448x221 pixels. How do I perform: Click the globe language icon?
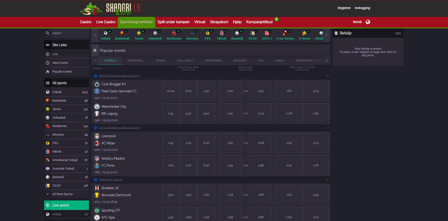[368, 22]
